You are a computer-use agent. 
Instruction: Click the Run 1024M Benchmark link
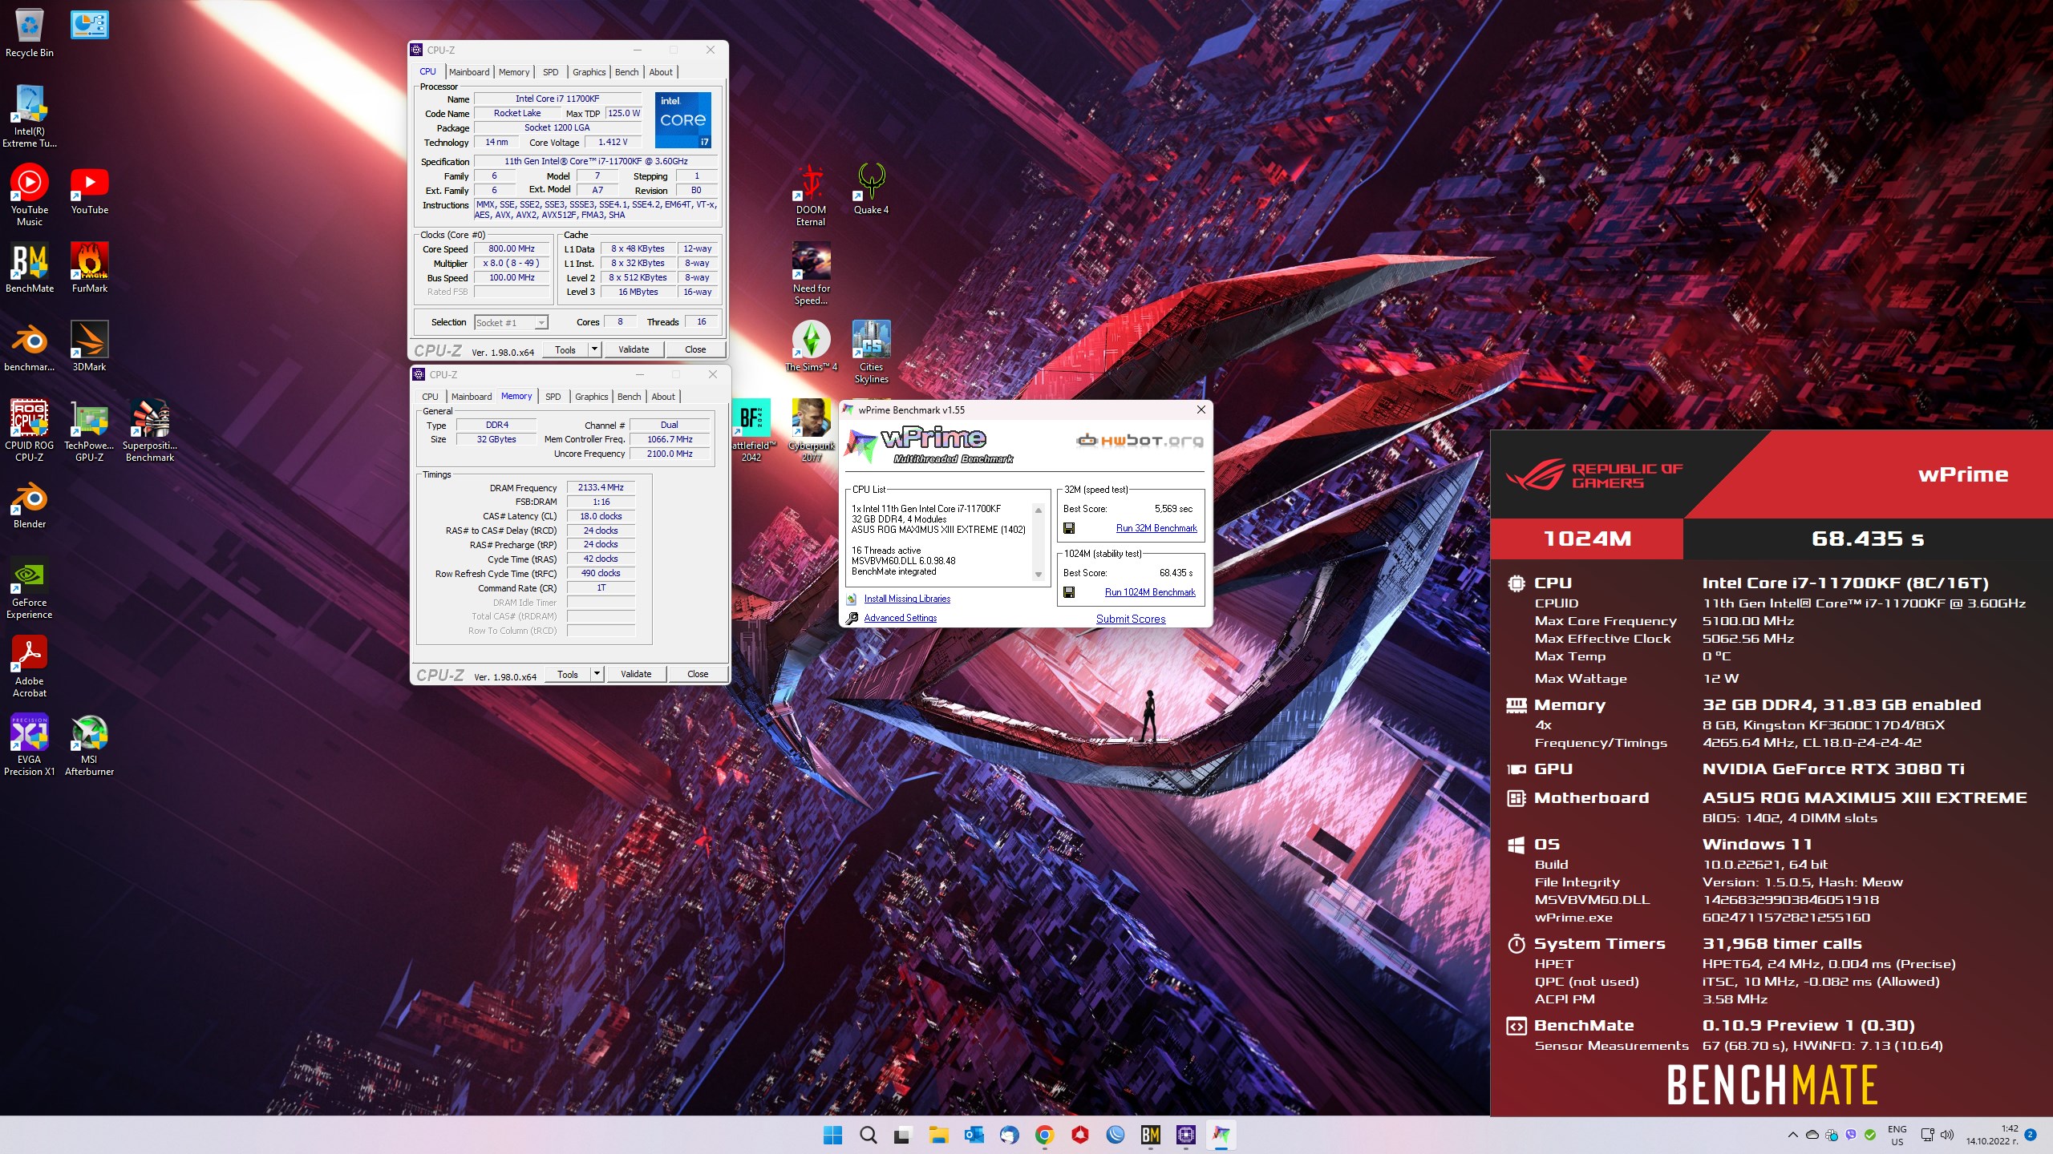[x=1150, y=592]
